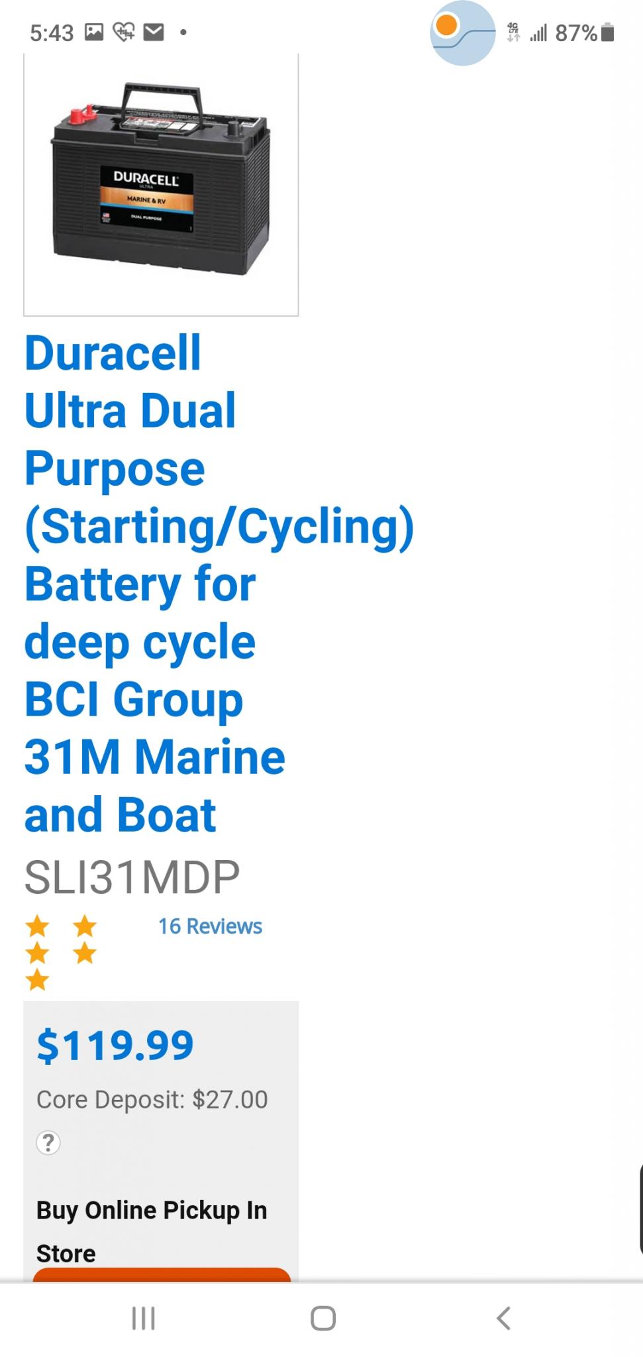Tap the Core Deposit help question mark

48,1142
